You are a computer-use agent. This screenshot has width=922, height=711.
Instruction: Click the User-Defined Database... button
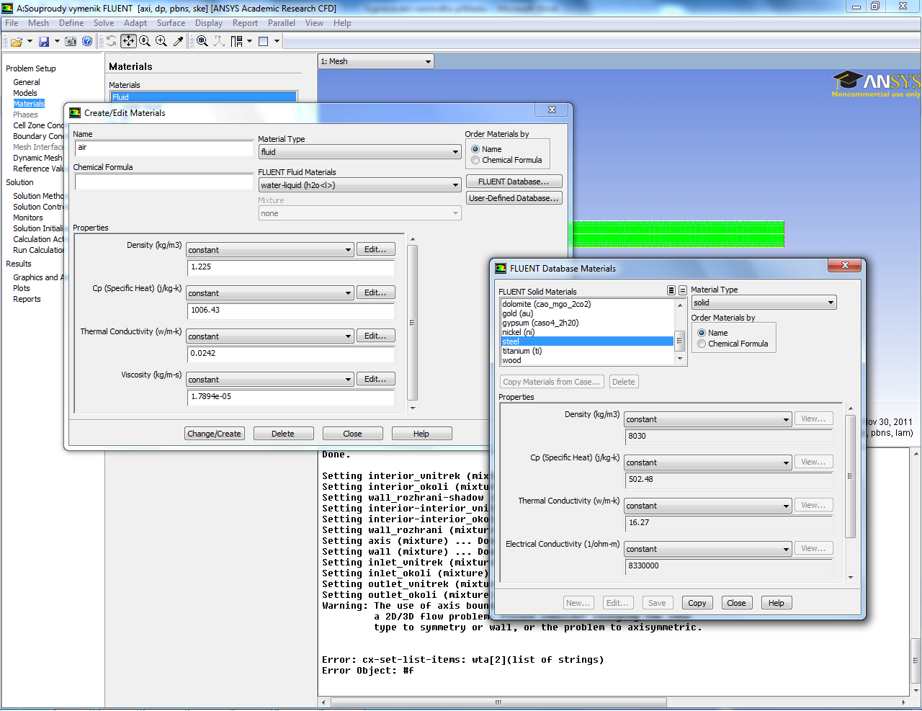514,198
